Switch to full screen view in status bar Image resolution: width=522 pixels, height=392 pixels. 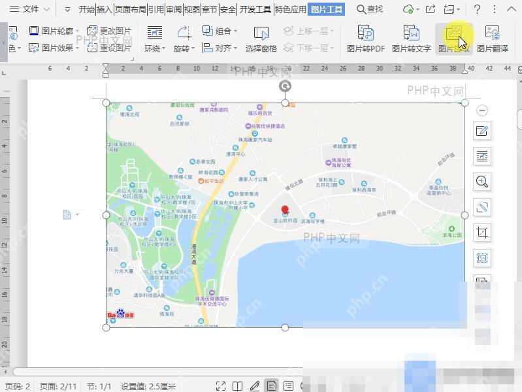coord(221,386)
